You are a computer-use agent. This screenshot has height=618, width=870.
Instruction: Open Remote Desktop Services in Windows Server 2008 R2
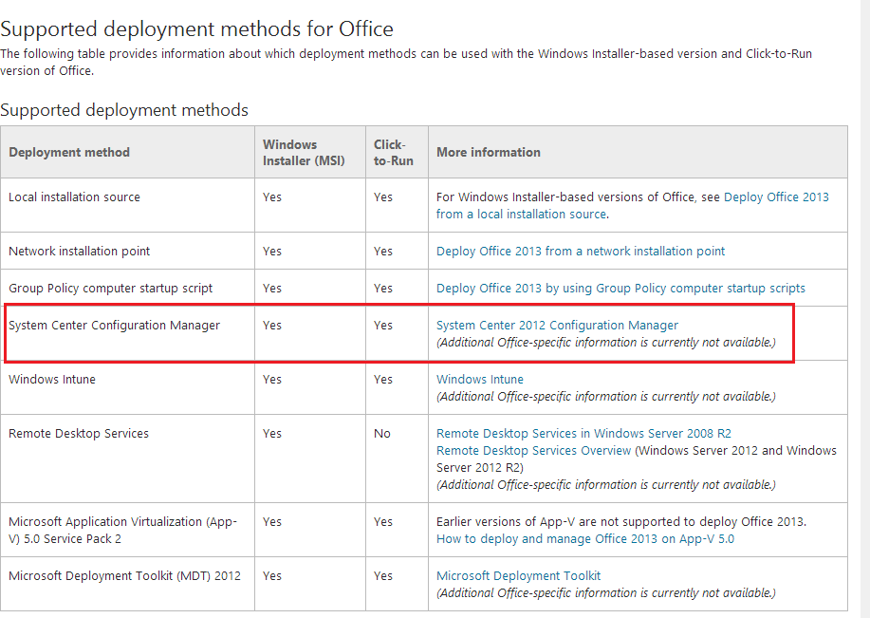[583, 434]
